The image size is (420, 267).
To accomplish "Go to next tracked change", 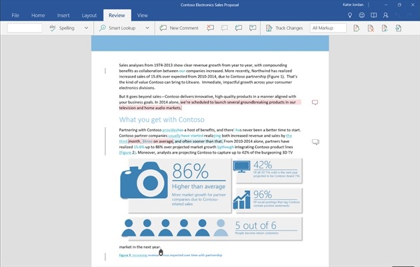I will [x=399, y=28].
